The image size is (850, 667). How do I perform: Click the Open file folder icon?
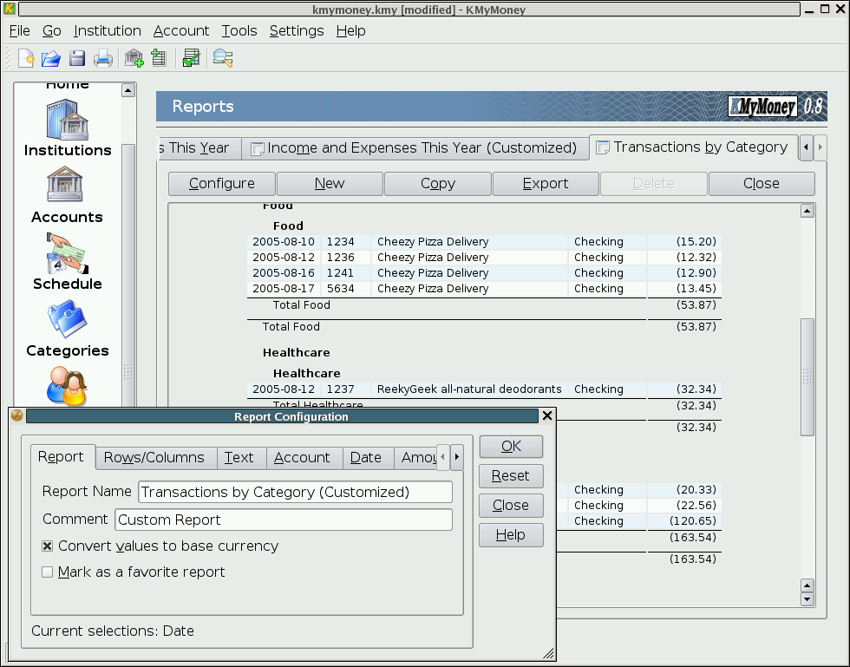click(x=51, y=58)
